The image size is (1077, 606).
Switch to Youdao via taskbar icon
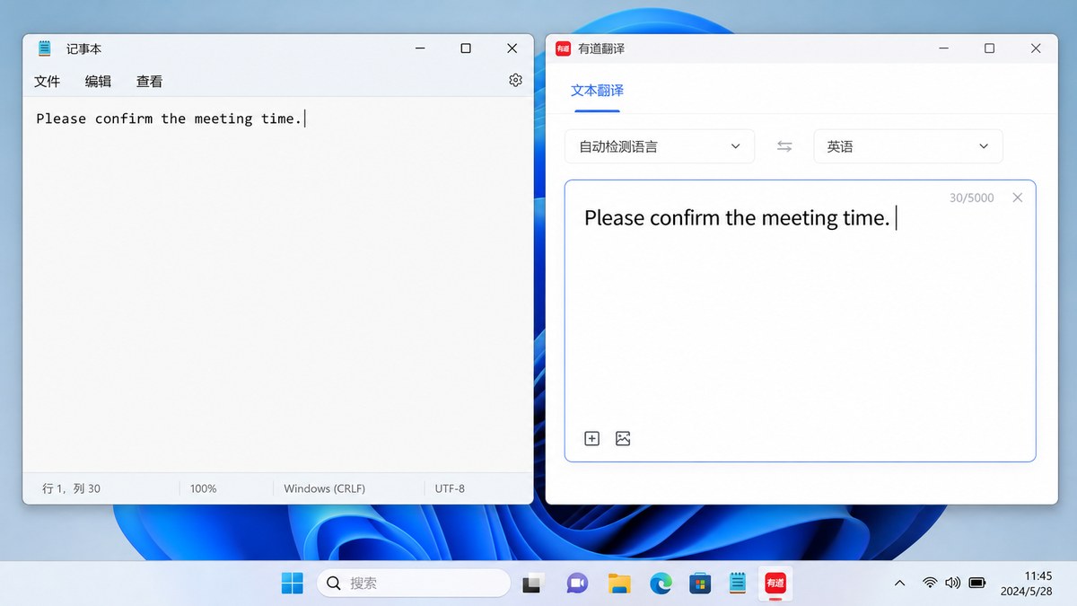click(x=775, y=584)
